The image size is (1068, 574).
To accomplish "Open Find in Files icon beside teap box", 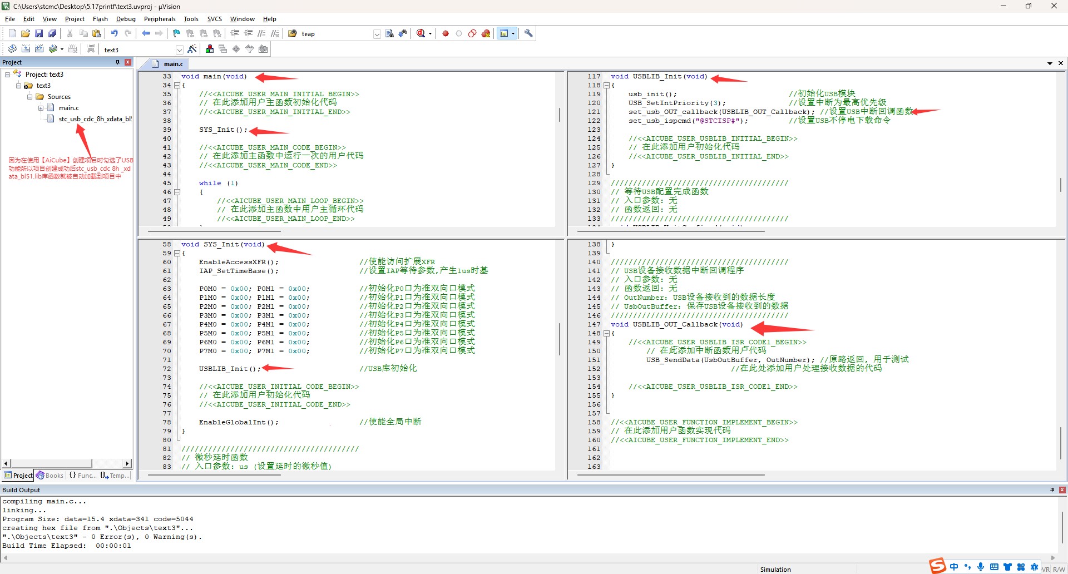I will click(x=293, y=33).
